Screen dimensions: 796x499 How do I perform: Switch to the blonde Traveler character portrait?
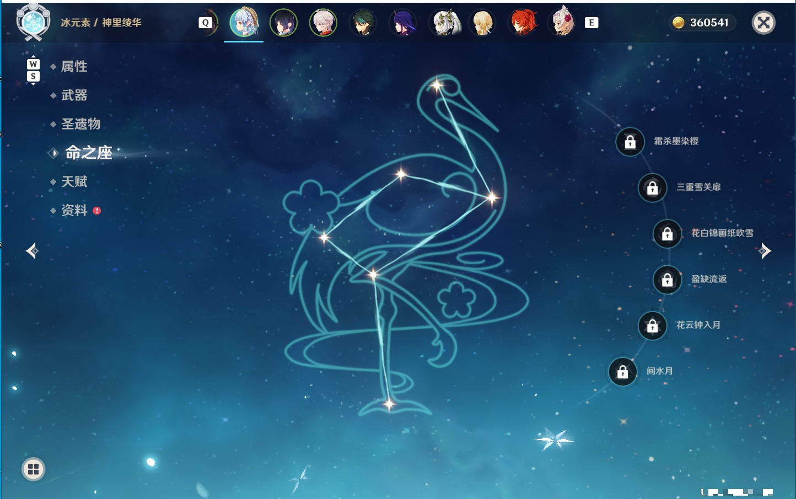[482, 23]
